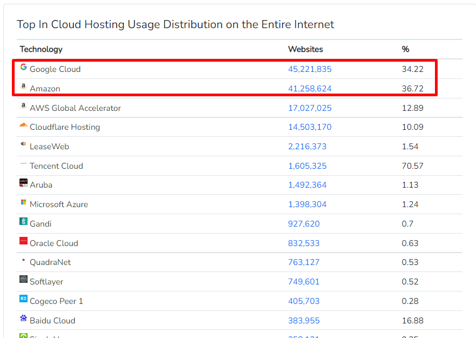
Task: Click the Baidu Cloud paw icon
Action: tap(23, 318)
